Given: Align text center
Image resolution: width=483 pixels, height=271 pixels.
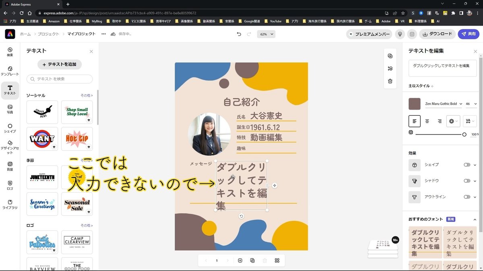Looking at the screenshot, I should pyautogui.click(x=427, y=121).
